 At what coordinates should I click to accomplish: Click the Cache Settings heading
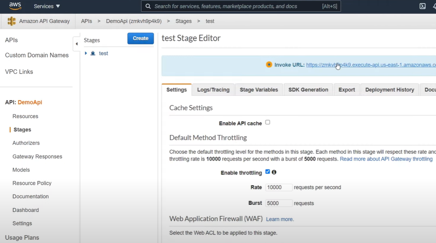point(191,108)
